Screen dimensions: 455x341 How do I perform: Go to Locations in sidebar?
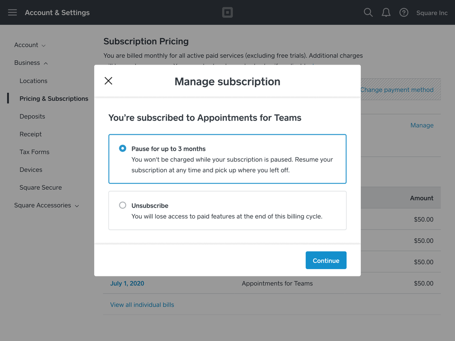[x=33, y=81]
